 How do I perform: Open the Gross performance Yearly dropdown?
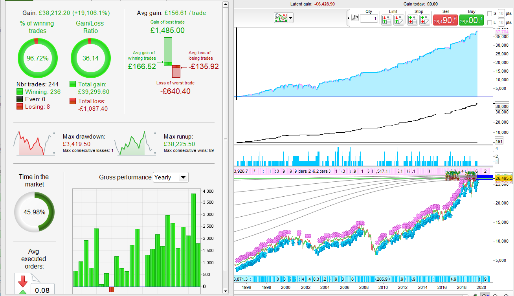171,177
